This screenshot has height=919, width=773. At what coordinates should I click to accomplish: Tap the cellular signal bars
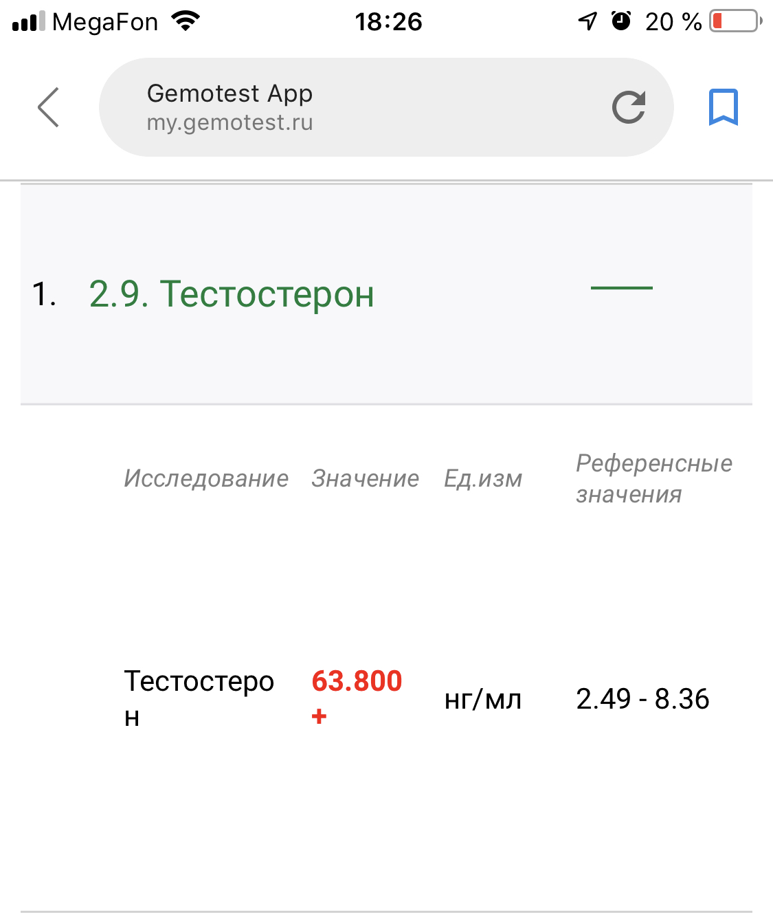(28, 22)
